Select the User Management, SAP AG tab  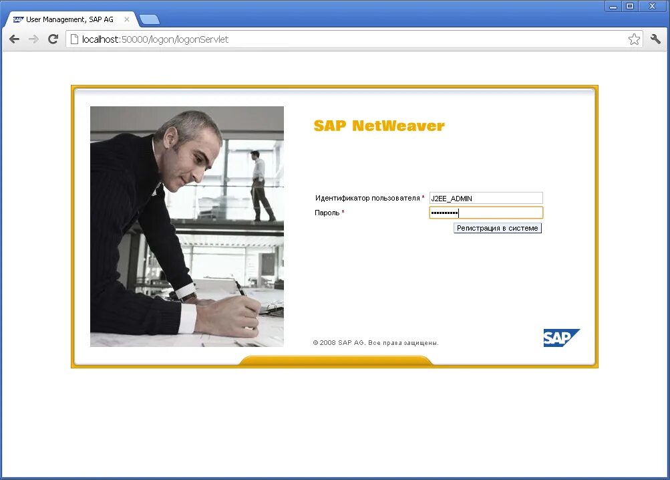pos(71,19)
